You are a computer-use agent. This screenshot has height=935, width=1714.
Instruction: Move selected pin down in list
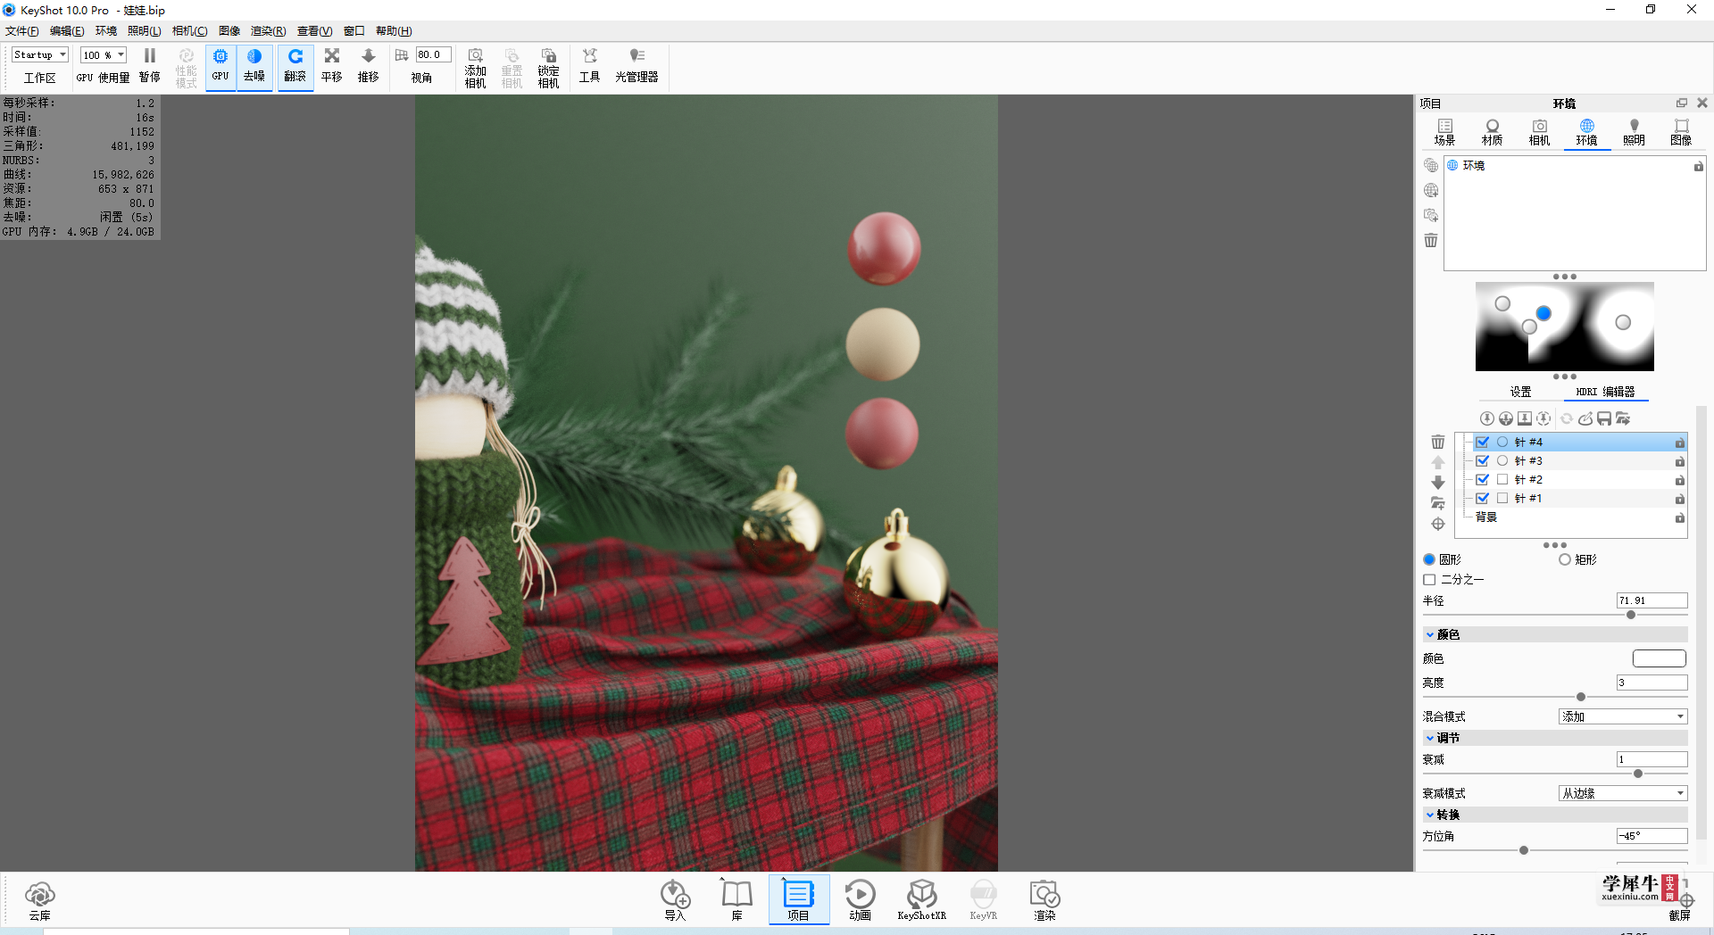(x=1438, y=483)
